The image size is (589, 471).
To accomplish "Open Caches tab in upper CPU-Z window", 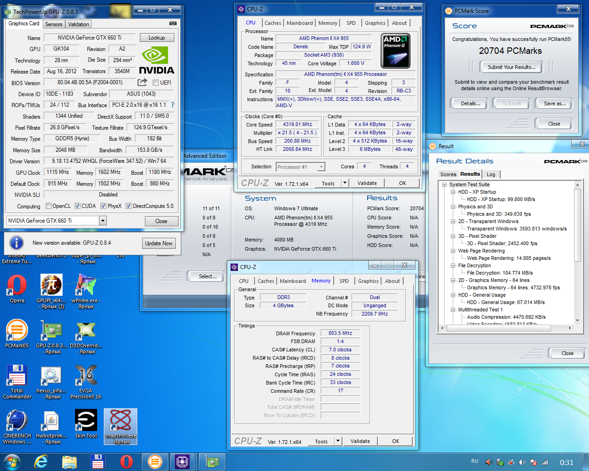I will [x=272, y=23].
